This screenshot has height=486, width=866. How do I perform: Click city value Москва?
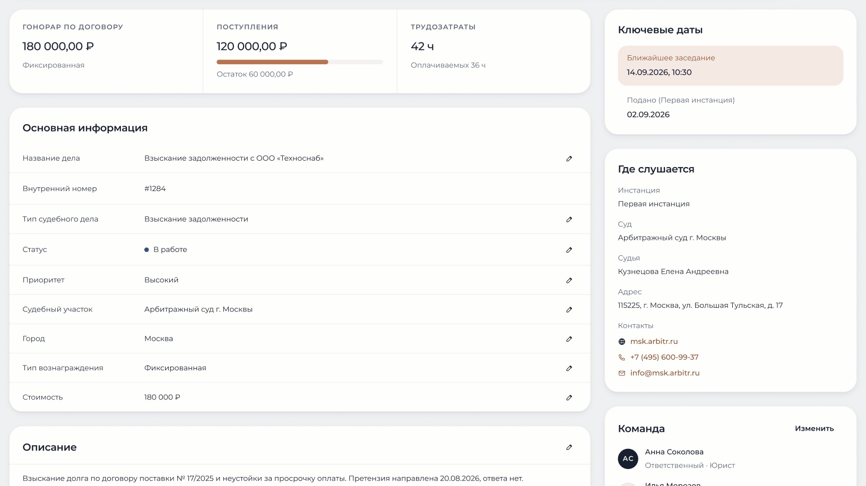pos(159,339)
